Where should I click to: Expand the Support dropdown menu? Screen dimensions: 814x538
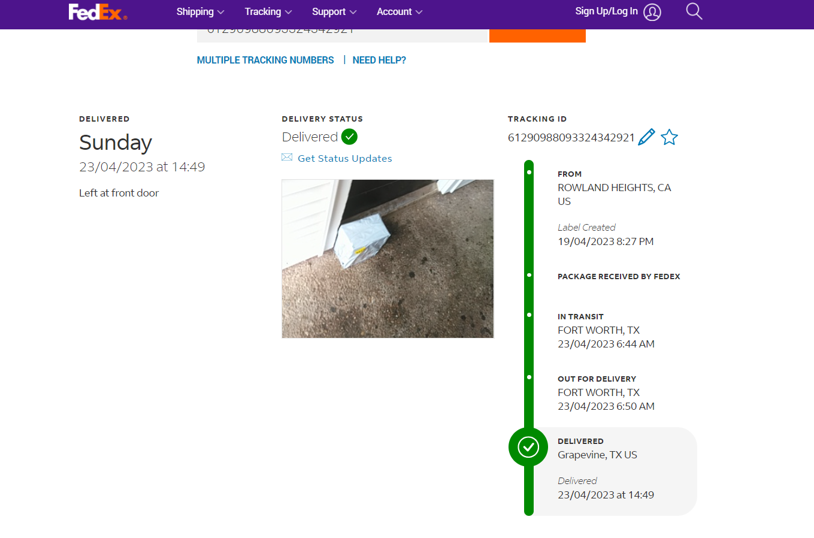pyautogui.click(x=334, y=12)
